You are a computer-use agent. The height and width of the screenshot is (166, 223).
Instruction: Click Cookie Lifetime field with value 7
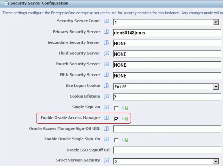pos(167,97)
